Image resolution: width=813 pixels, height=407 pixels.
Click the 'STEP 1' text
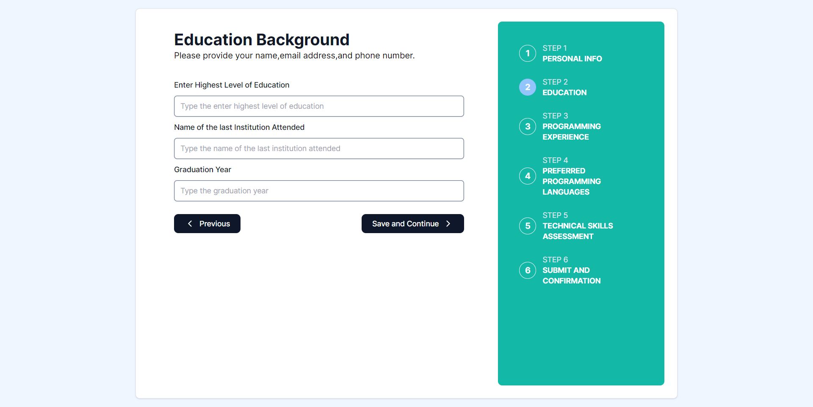point(555,48)
